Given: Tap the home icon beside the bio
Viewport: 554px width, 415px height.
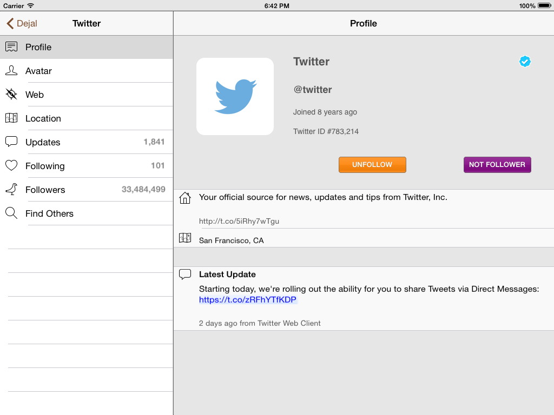Looking at the screenshot, I should 185,198.
